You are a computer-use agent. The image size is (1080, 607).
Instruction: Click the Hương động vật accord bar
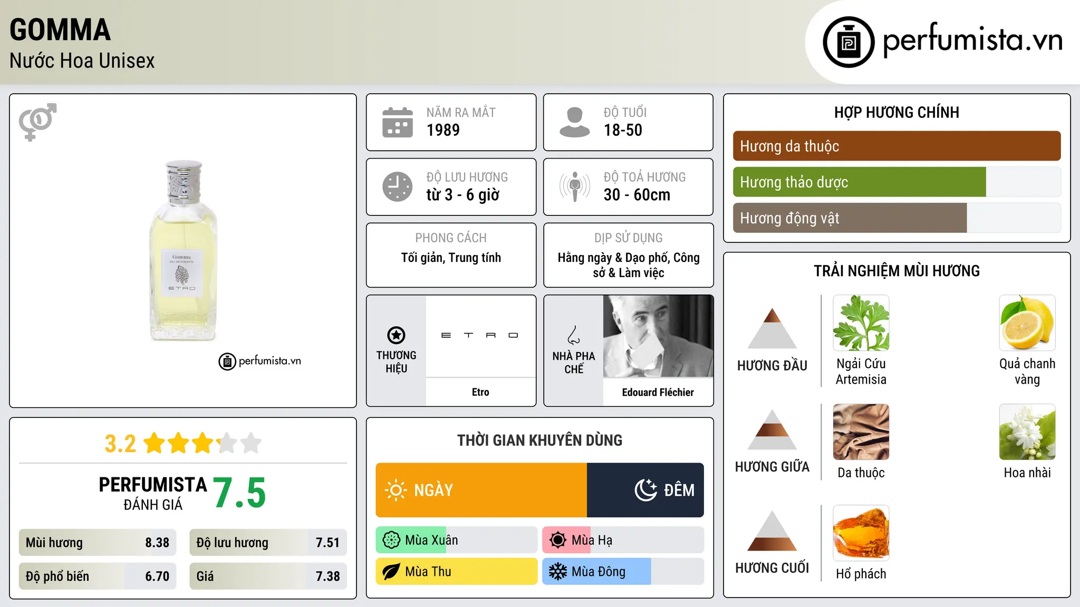pos(896,218)
